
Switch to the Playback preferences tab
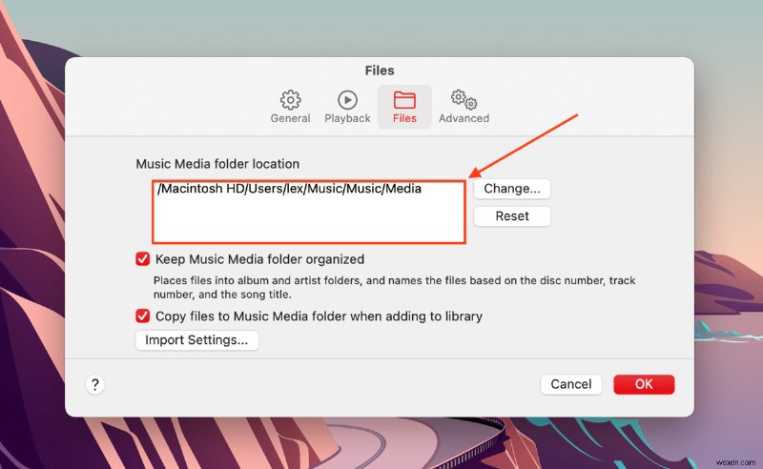pyautogui.click(x=347, y=107)
